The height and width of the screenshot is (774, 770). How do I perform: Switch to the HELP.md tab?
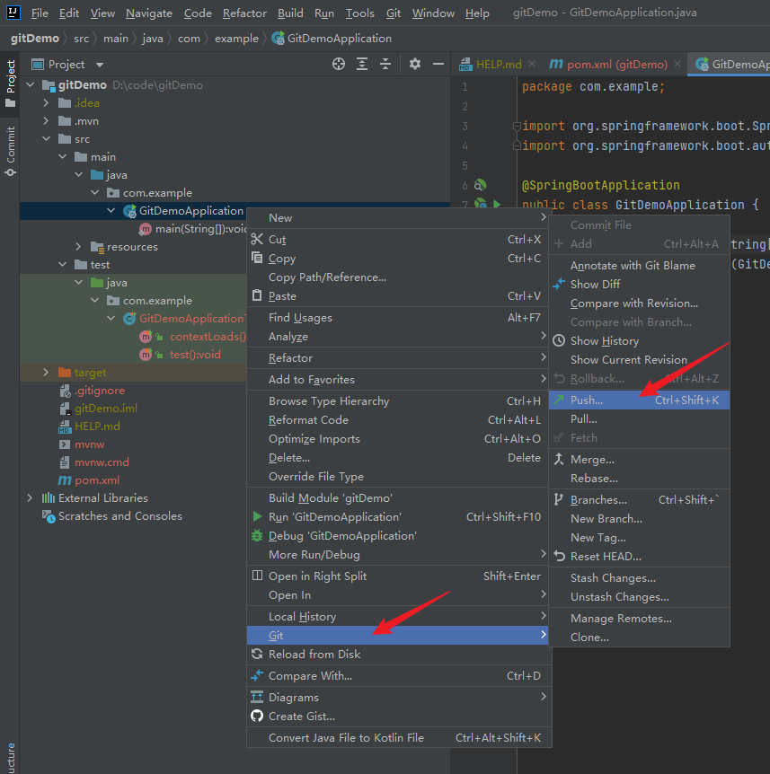point(499,64)
